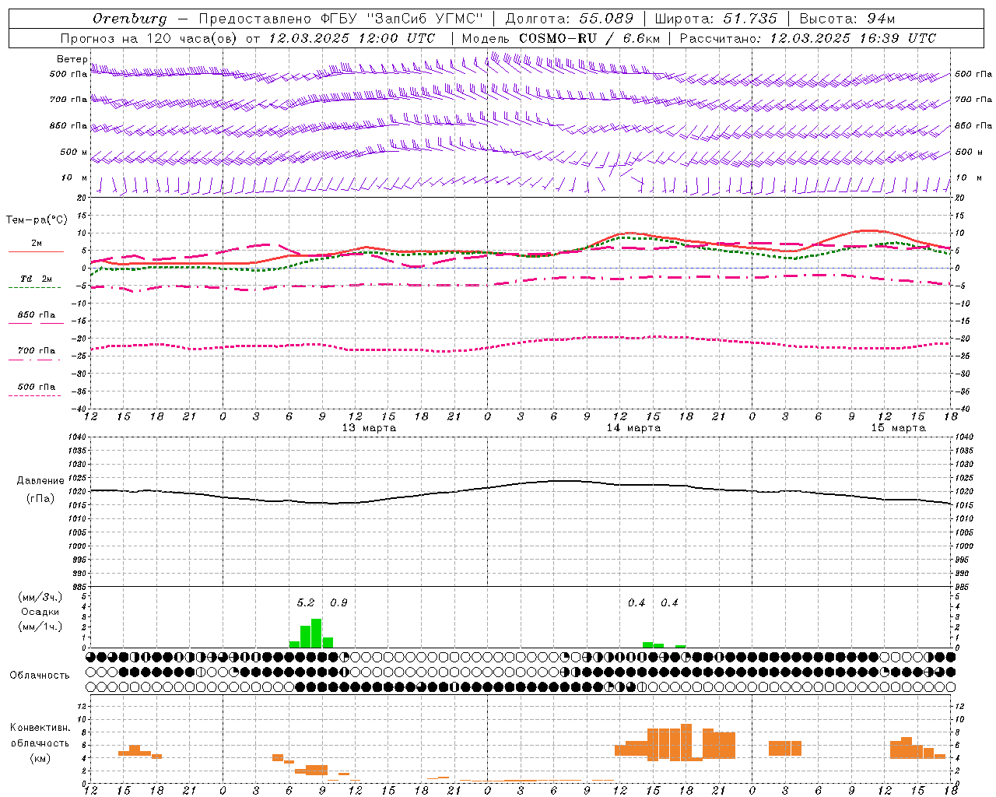Click the Широта: 51.735 value
996x797 pixels.
pos(715,19)
